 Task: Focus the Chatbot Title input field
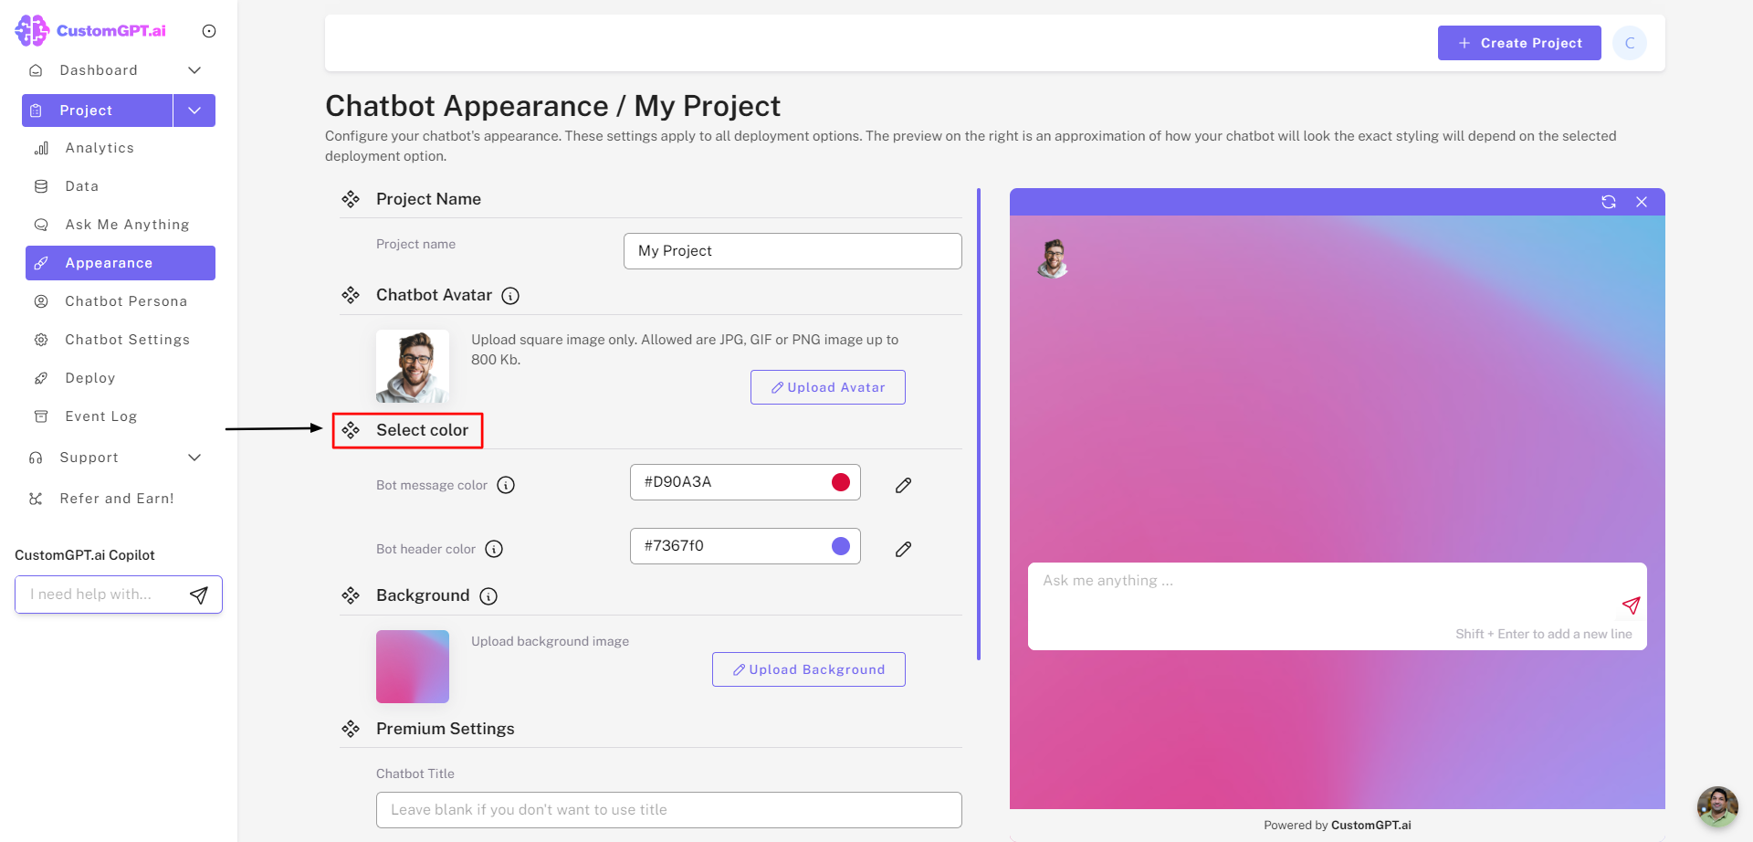(x=669, y=810)
